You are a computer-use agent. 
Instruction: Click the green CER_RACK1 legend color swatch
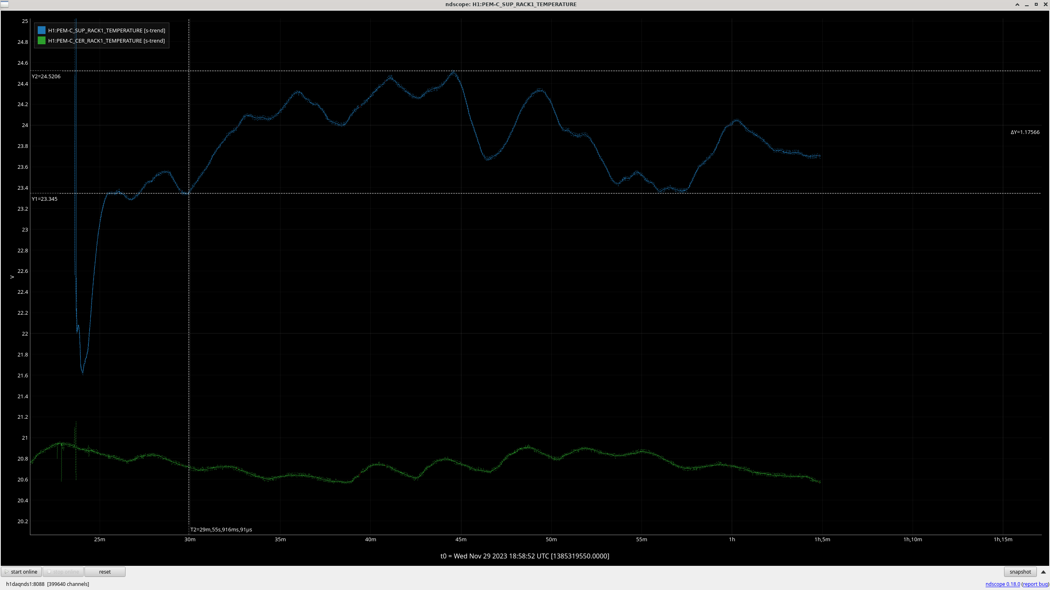(41, 41)
